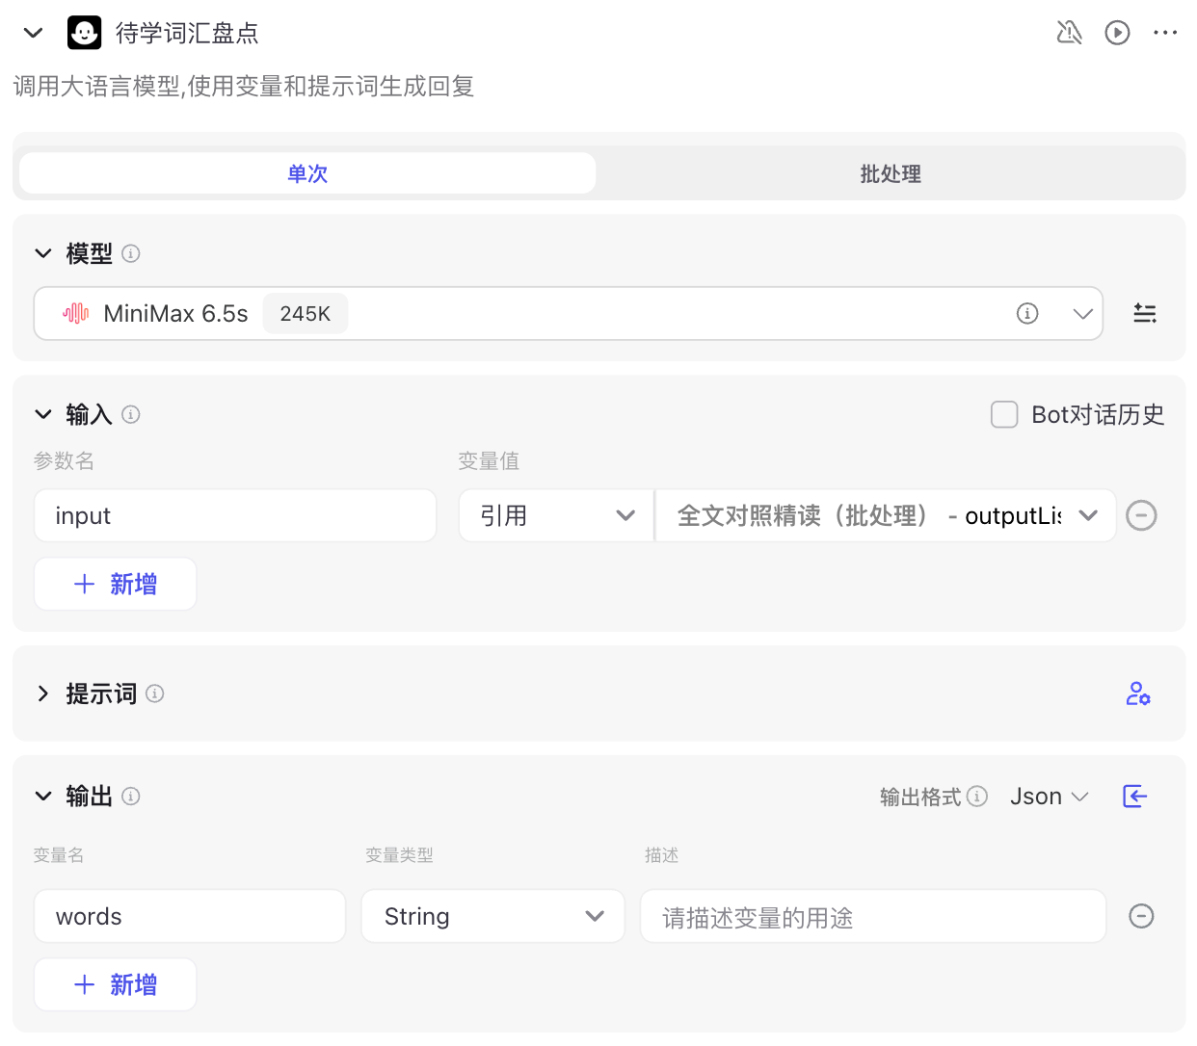Open the model parameter settings icon
1197x1046 pixels.
coord(1145,313)
